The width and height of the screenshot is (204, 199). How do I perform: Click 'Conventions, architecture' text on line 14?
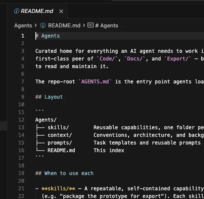tap(132, 135)
